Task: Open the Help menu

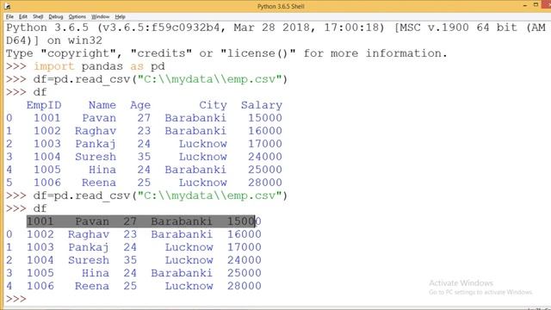Action: click(120, 16)
